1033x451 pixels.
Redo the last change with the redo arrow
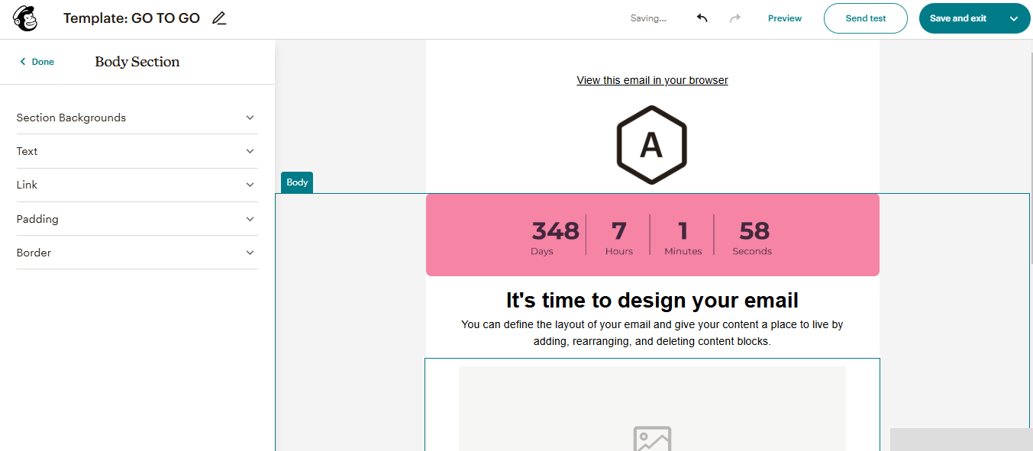tap(734, 18)
